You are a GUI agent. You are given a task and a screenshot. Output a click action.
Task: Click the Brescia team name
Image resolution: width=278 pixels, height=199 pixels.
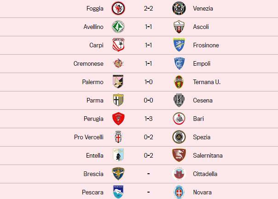[93, 174]
